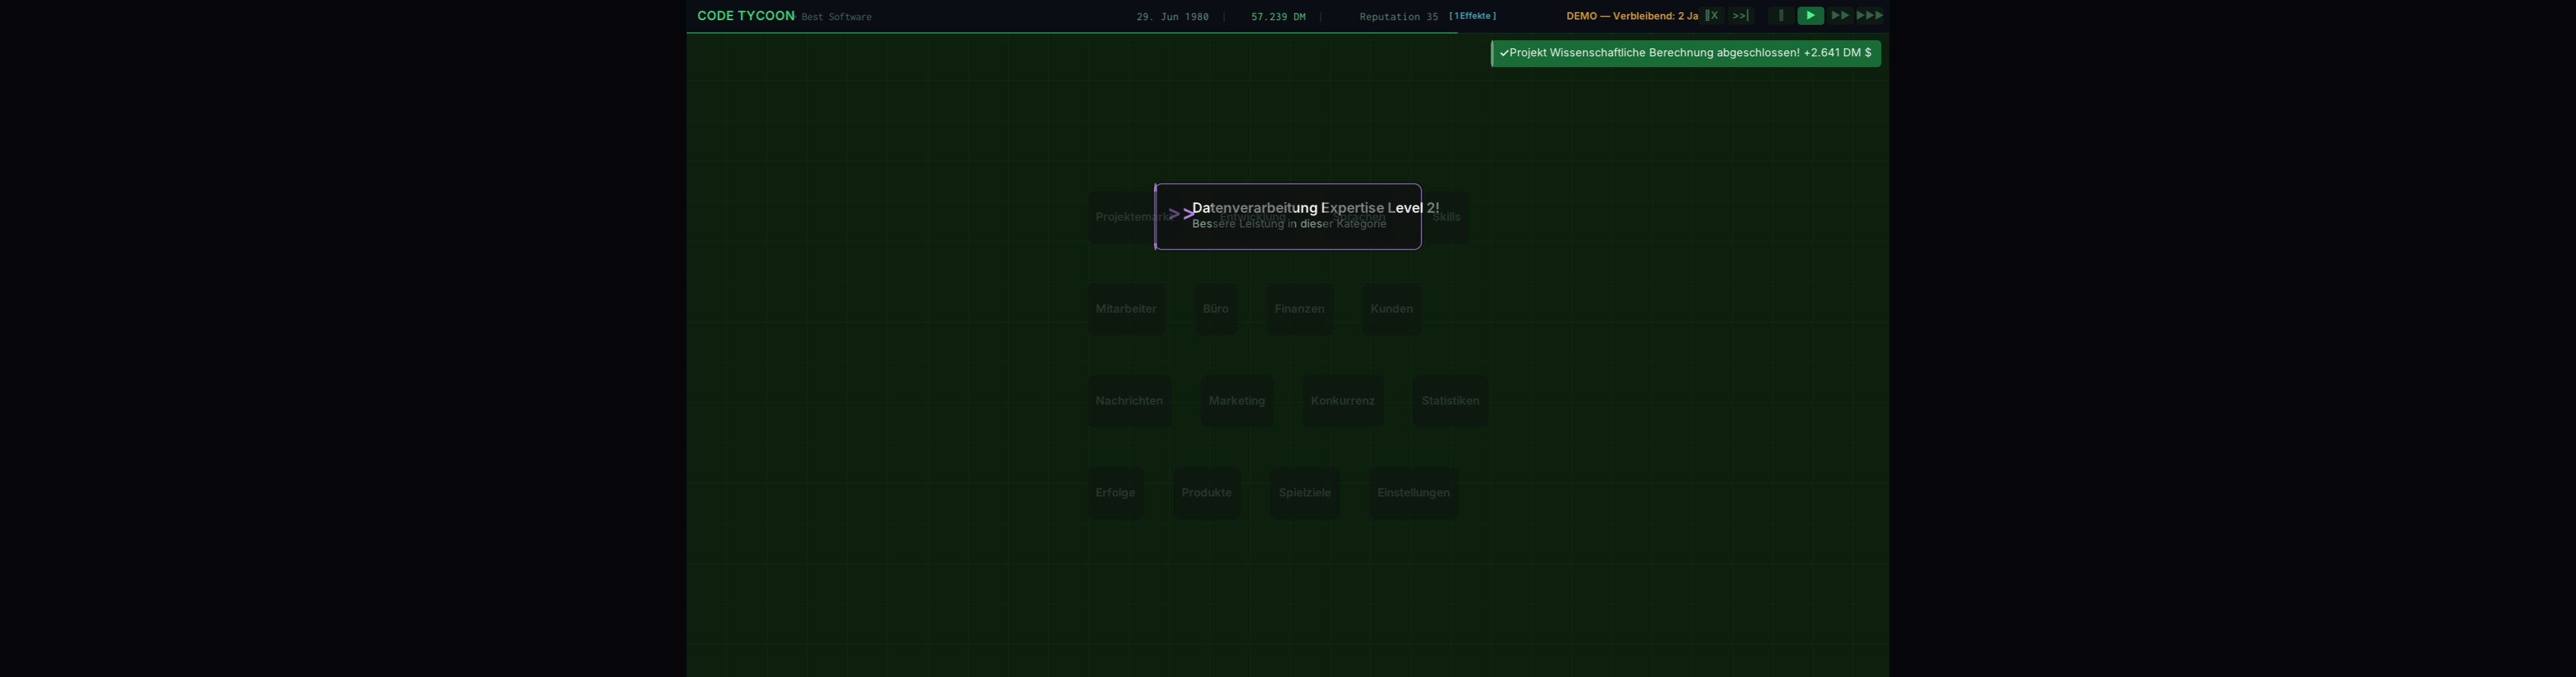Image resolution: width=2576 pixels, height=677 pixels.
Task: Click the project completed green notification
Action: tap(1685, 53)
